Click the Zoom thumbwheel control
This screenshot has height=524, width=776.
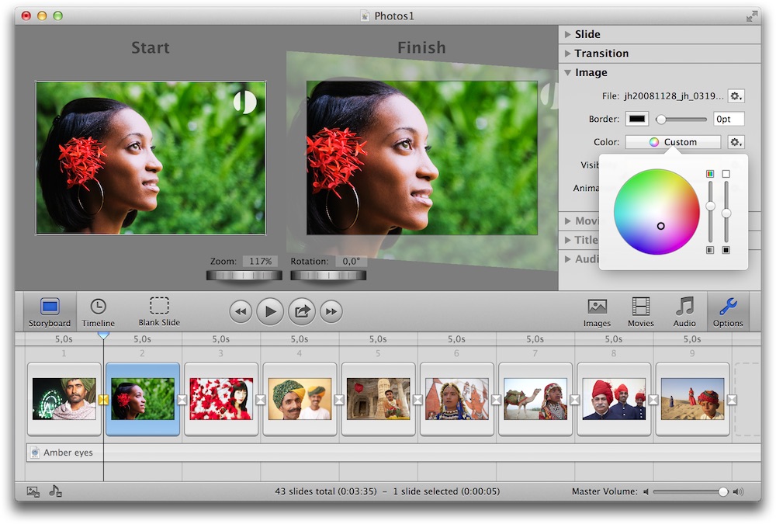click(244, 276)
